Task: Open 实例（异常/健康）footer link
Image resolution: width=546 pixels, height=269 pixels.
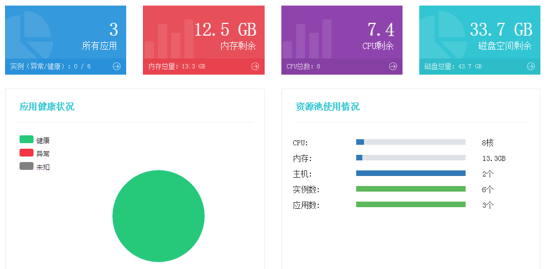Action: 50,66
